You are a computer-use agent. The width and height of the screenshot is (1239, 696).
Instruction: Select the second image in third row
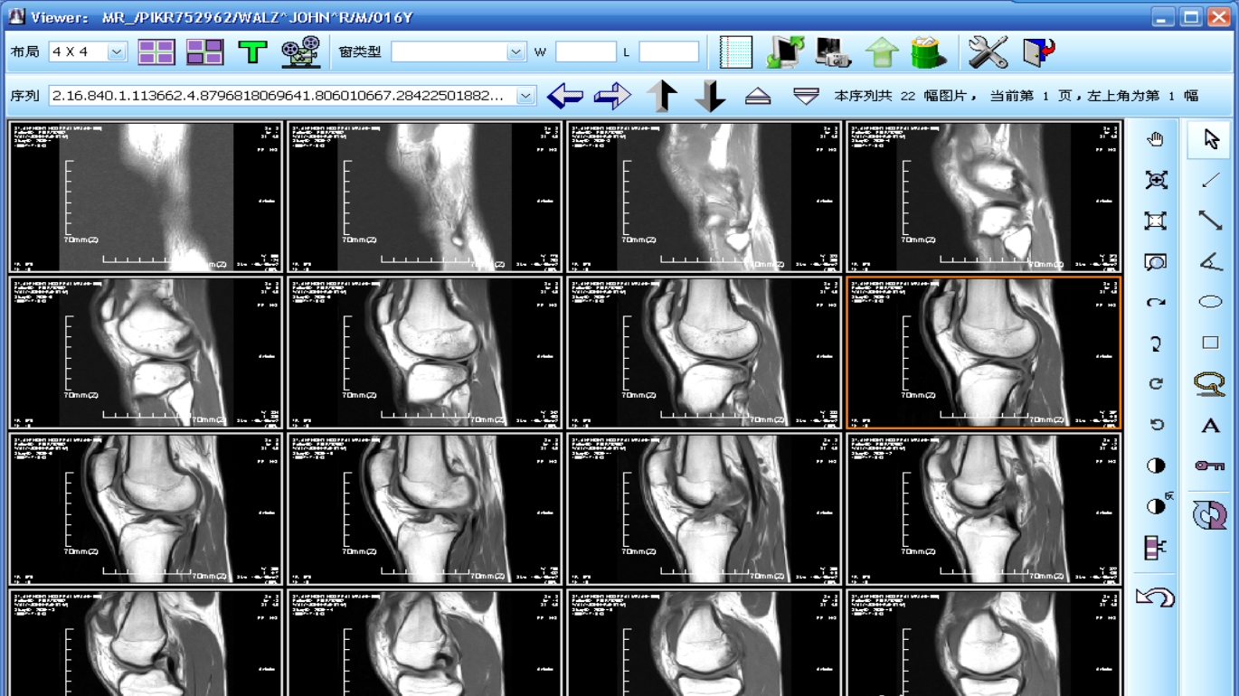click(425, 509)
